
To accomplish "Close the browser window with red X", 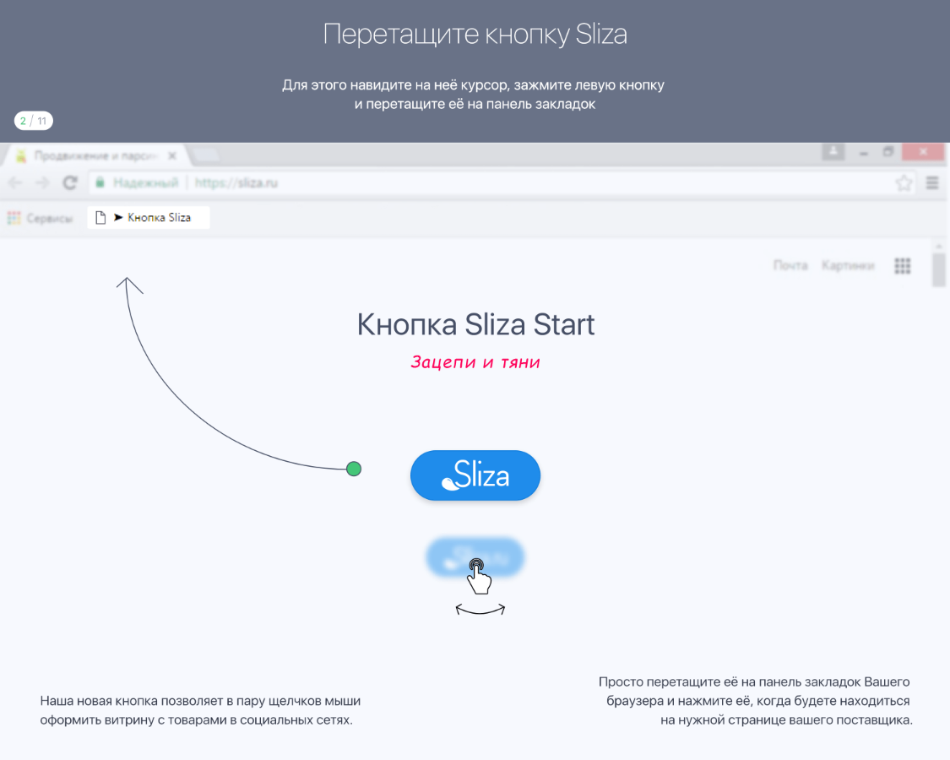I will coord(923,151).
